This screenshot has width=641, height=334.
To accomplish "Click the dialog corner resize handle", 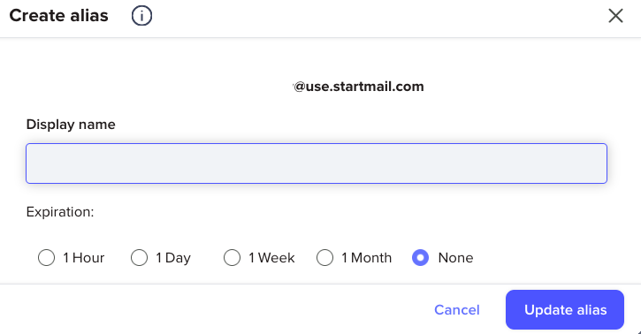I will click(x=638, y=331).
